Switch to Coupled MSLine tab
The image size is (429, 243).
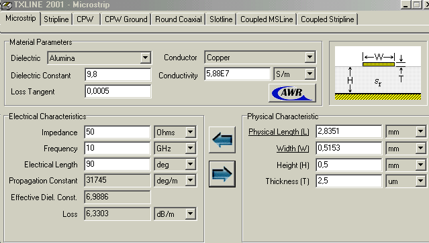[x=267, y=19]
